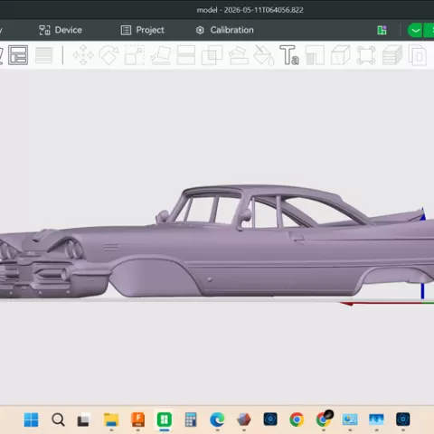Open the Device tab
This screenshot has width=434, height=434.
[x=61, y=30]
